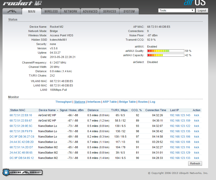This screenshot has width=216, height=180.
Task: Sort by Station MAC column header
Action: point(18,110)
